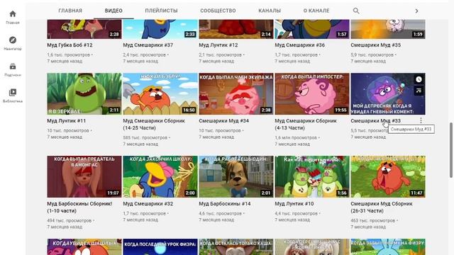
Task: Open video title Муд Смешарики #36
Action: point(299,45)
